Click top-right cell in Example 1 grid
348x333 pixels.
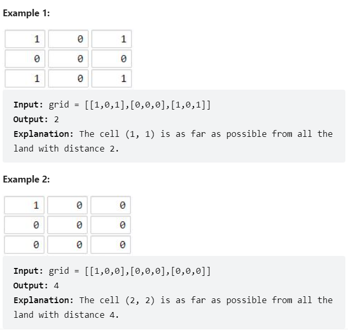click(111, 39)
